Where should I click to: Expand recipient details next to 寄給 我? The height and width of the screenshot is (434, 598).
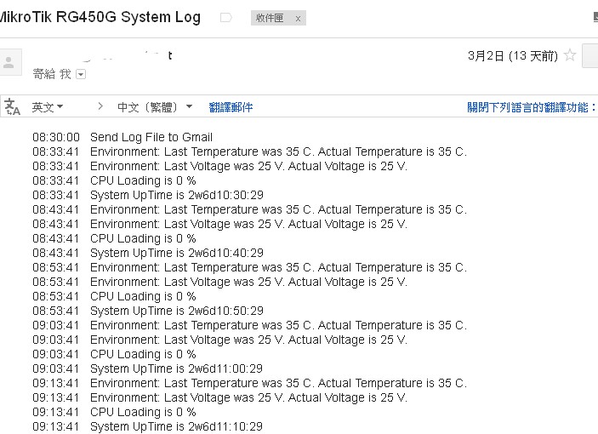(81, 74)
